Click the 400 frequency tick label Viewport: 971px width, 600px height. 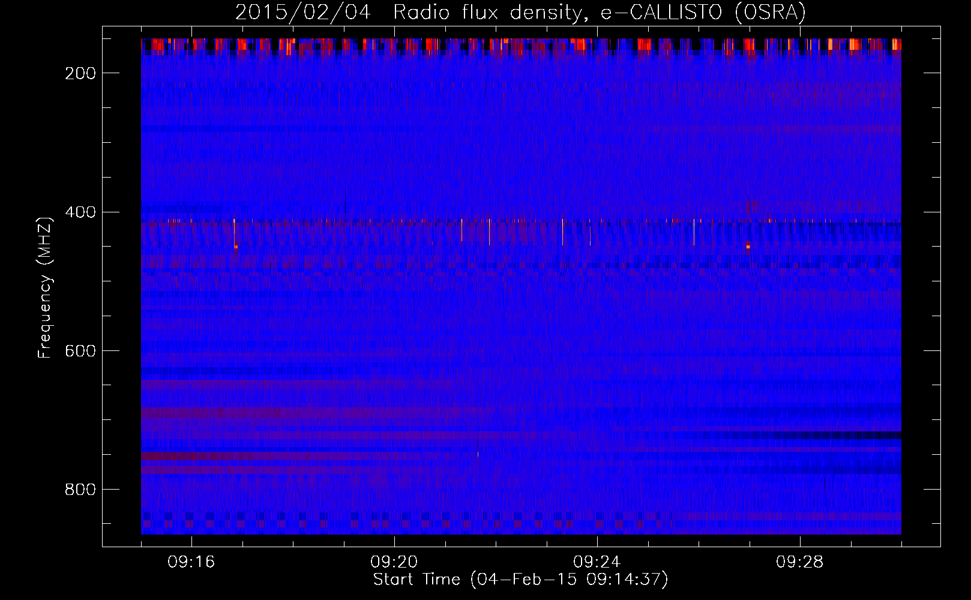coord(80,212)
